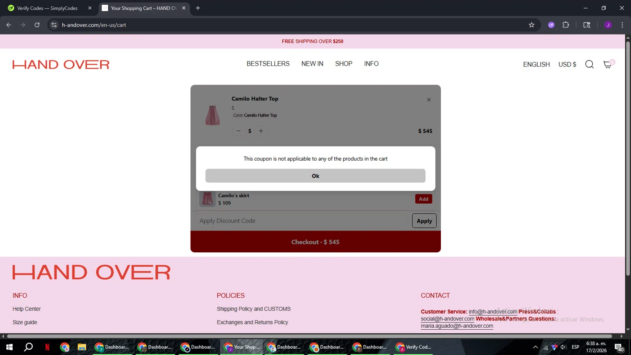Image resolution: width=631 pixels, height=355 pixels.
Task: Click Ok in the coupon dialog
Action: click(x=315, y=176)
